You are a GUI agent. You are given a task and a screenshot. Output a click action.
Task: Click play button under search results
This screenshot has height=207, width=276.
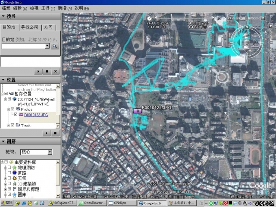click(x=38, y=72)
